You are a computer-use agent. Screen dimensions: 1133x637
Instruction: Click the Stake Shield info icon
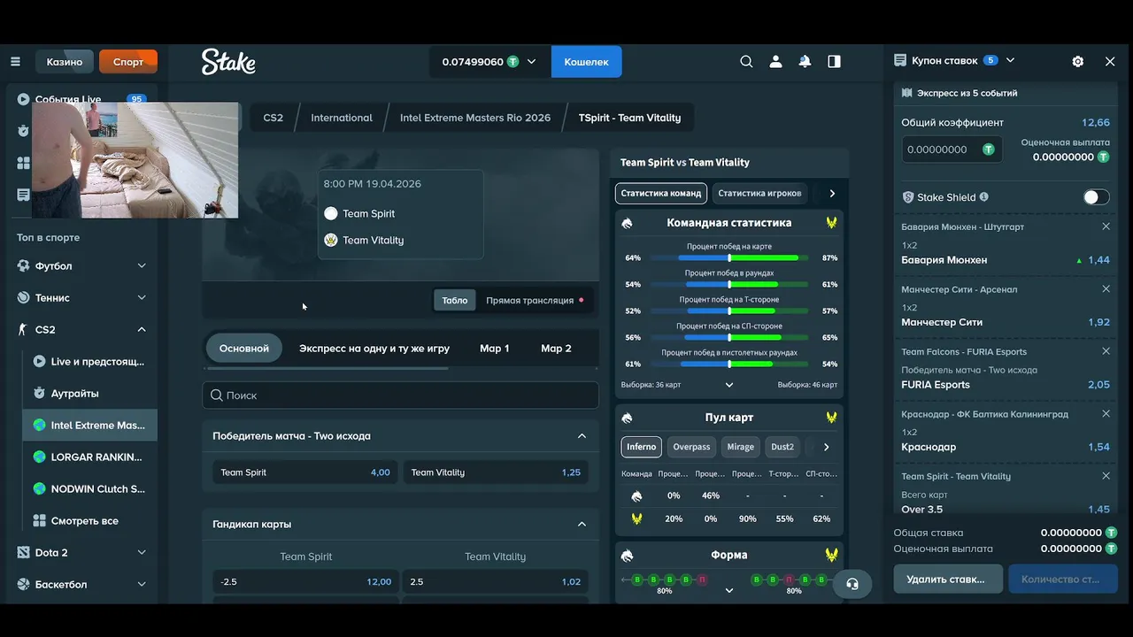pyautogui.click(x=984, y=197)
